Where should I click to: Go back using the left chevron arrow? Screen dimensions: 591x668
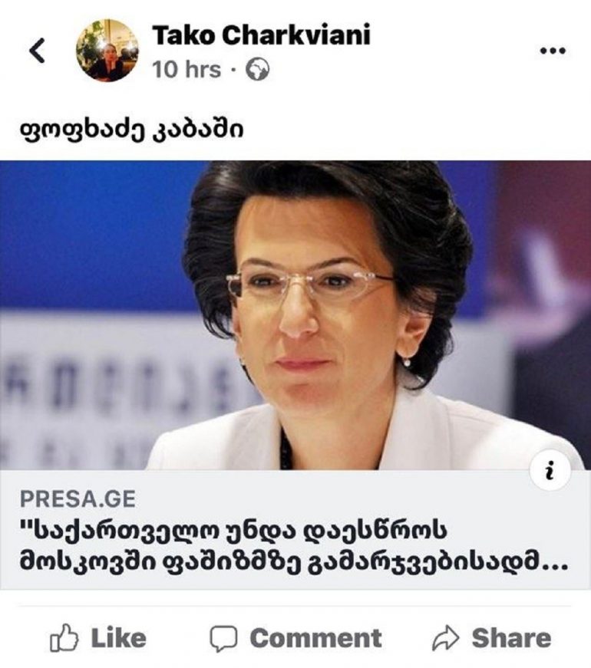[37, 51]
